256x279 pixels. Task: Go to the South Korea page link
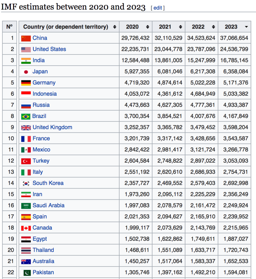tap(48, 183)
